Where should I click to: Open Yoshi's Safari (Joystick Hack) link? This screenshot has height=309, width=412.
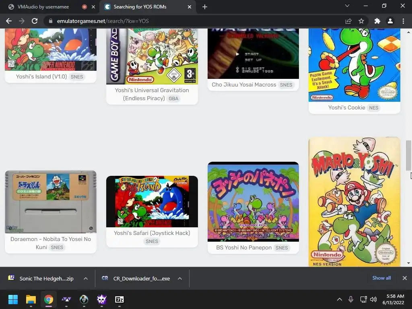[x=152, y=233]
